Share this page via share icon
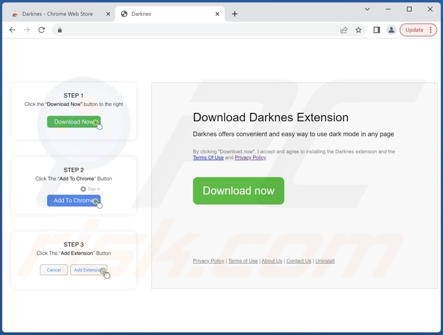Screen dimensions: 443x335 344,30
